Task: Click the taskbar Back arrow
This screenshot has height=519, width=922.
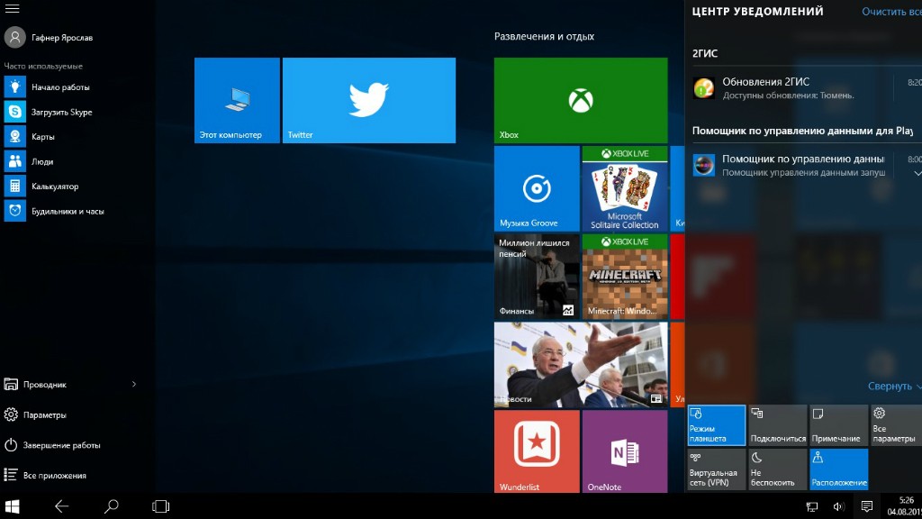Action: [x=62, y=506]
